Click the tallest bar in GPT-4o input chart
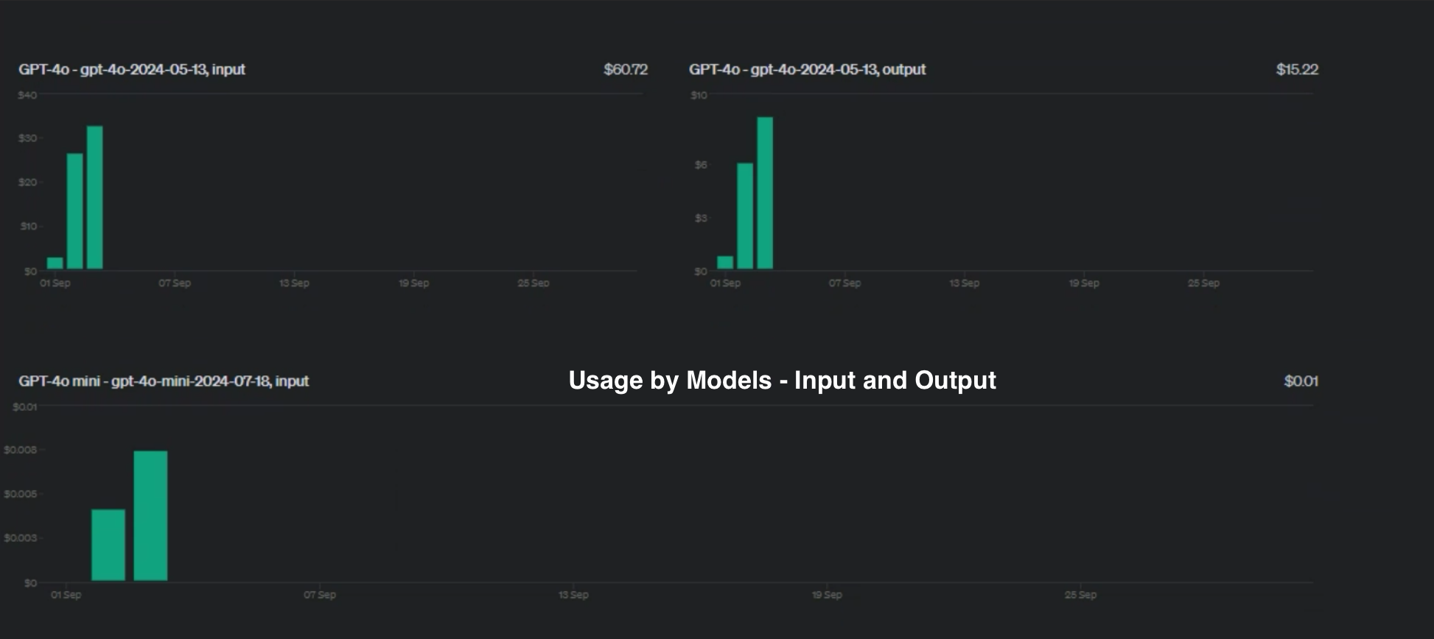 point(94,197)
